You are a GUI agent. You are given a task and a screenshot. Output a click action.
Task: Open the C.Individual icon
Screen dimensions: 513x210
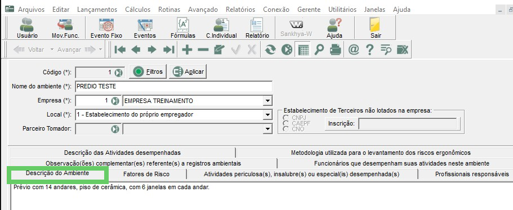point(221,28)
